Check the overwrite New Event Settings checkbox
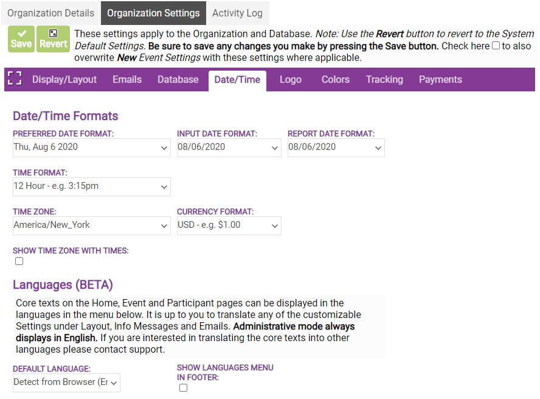Viewport: 540px width, 399px height. 496,46
